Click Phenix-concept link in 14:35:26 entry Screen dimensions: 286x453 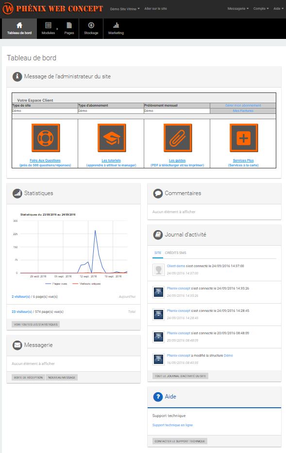(179, 289)
